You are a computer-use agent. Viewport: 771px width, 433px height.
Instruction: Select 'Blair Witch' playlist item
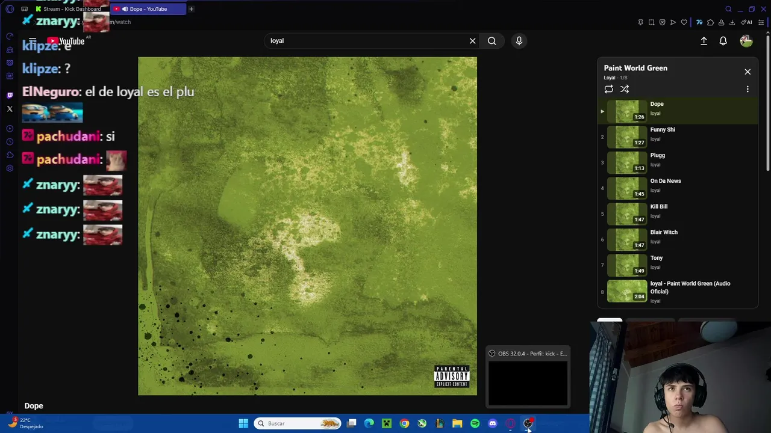[x=678, y=239]
